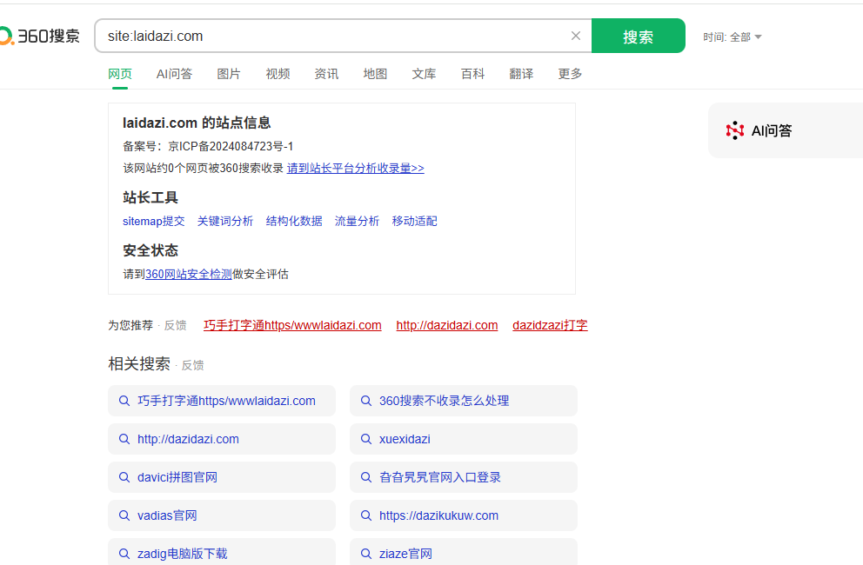This screenshot has height=565, width=863.
Task: Click magnifier icon beside vadias官网
Action: 124,515
